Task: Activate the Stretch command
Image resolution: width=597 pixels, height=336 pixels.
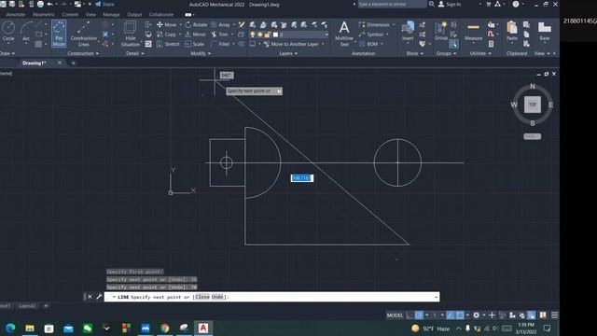Action: tap(168, 44)
